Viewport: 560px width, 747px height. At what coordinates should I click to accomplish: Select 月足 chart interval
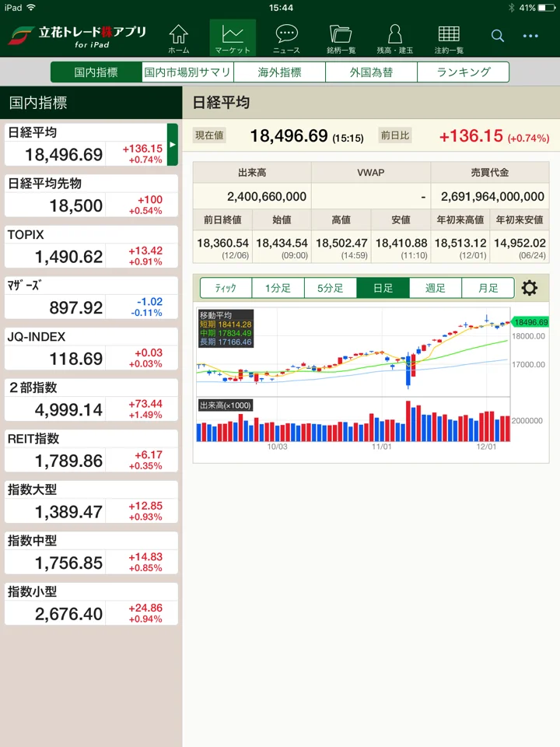[488, 288]
